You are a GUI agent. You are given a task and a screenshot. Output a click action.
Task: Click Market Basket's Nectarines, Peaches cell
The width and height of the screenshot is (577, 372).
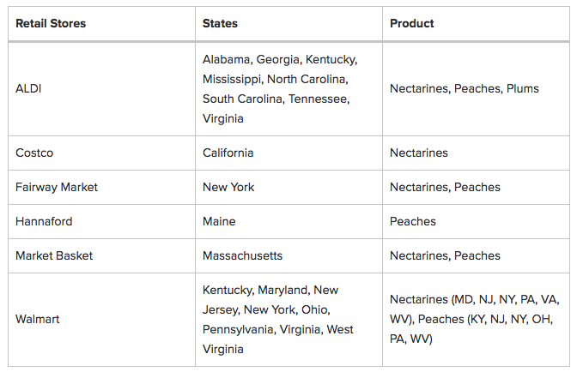coord(445,255)
